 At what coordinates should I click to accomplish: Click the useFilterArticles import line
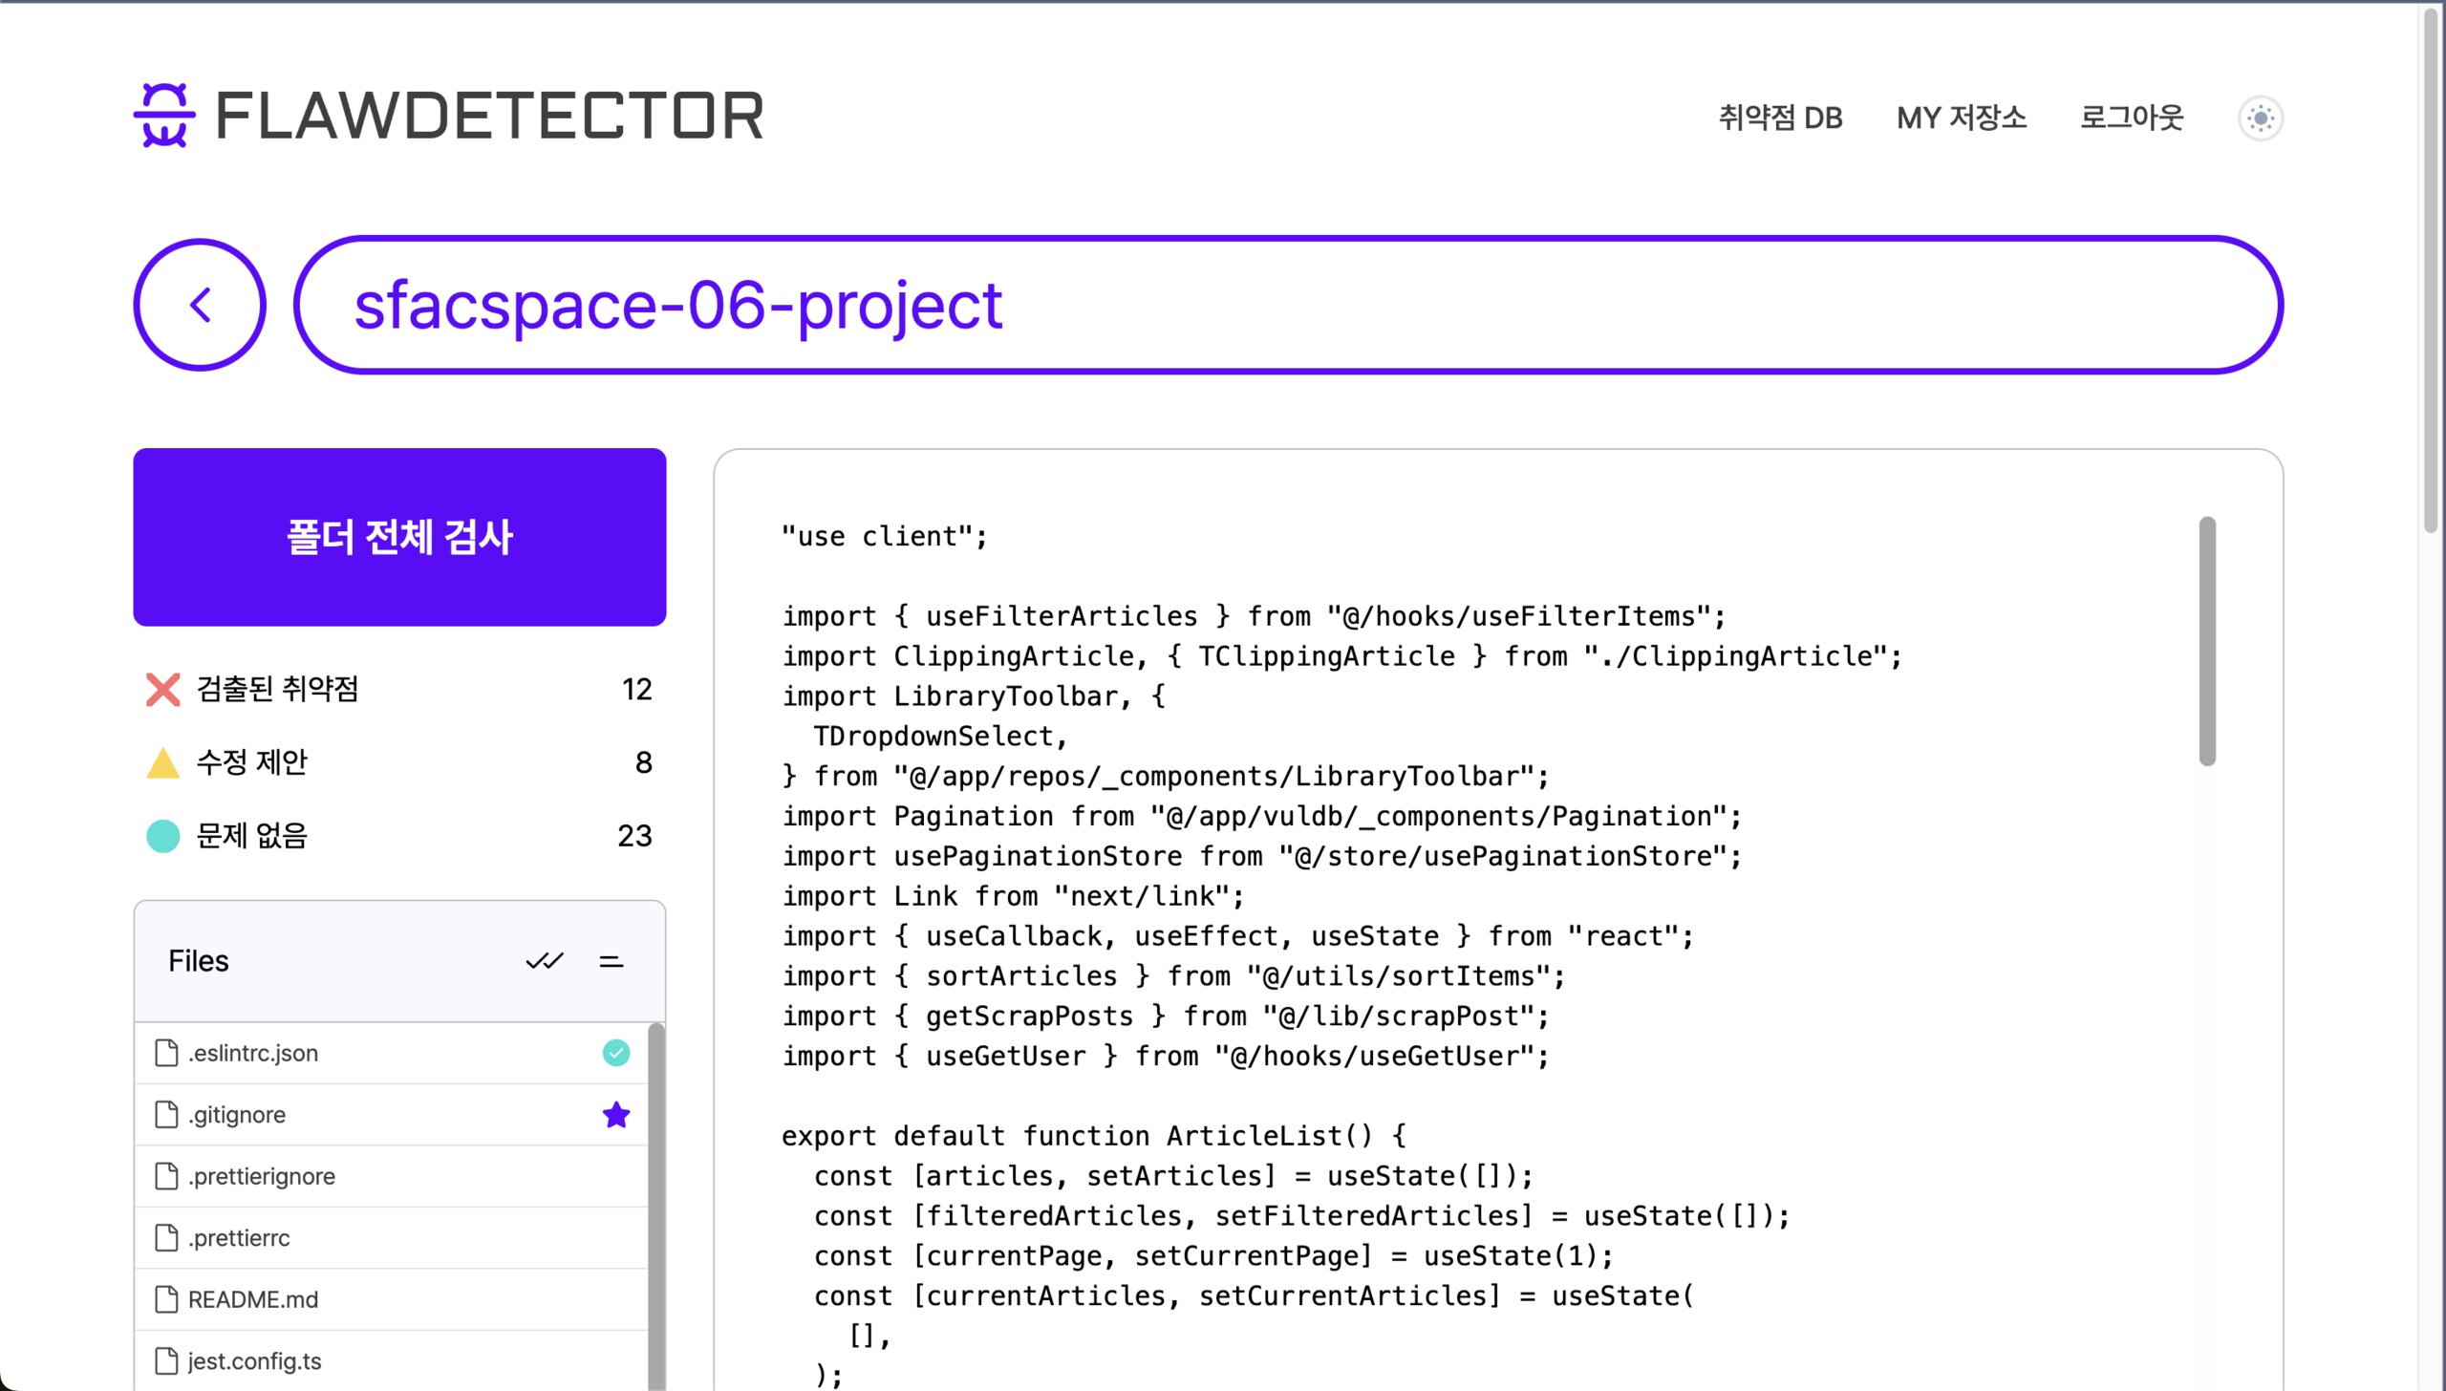click(1255, 617)
